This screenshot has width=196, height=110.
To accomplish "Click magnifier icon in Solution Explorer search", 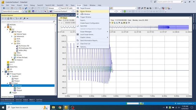I will [x=54, y=22].
